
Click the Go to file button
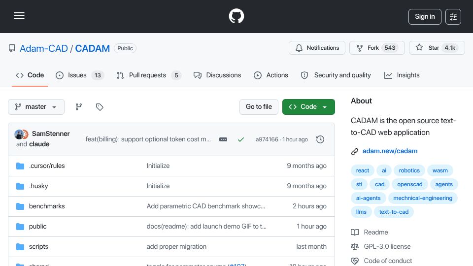click(259, 107)
